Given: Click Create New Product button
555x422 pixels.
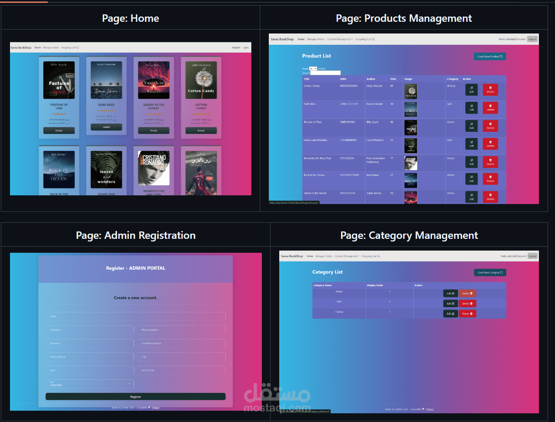Looking at the screenshot, I should (x=490, y=57).
